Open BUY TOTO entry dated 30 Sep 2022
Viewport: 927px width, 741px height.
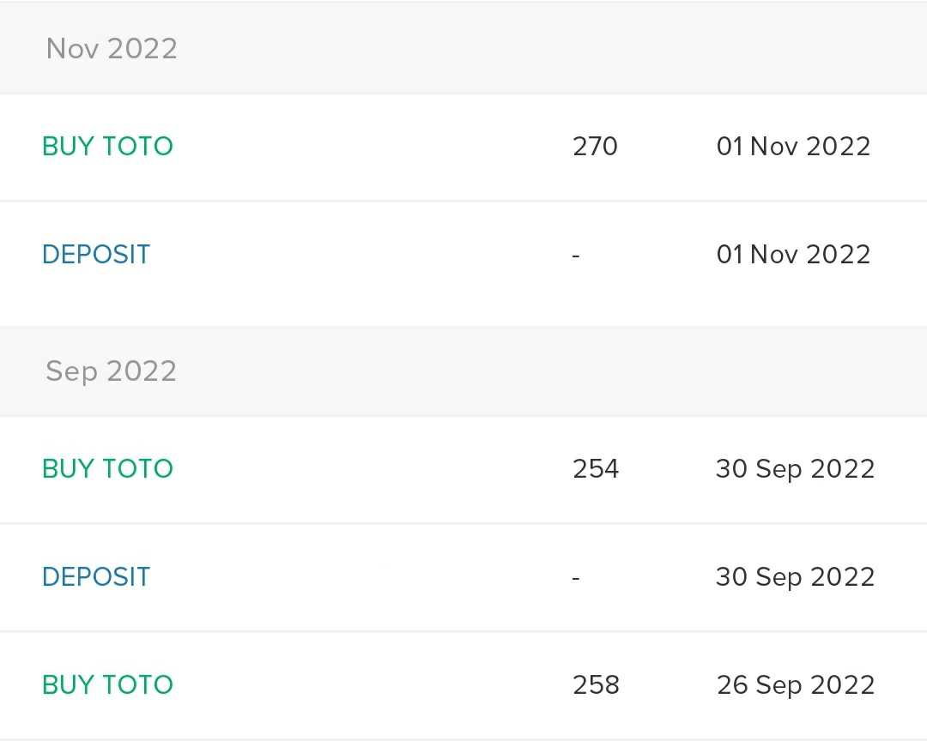click(x=107, y=469)
